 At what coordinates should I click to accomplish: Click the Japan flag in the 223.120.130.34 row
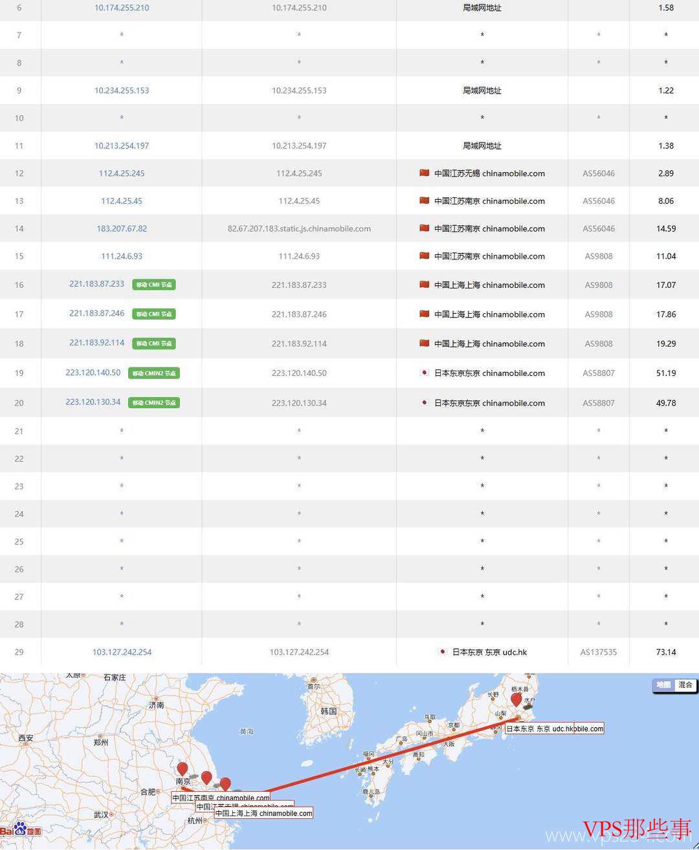(425, 402)
